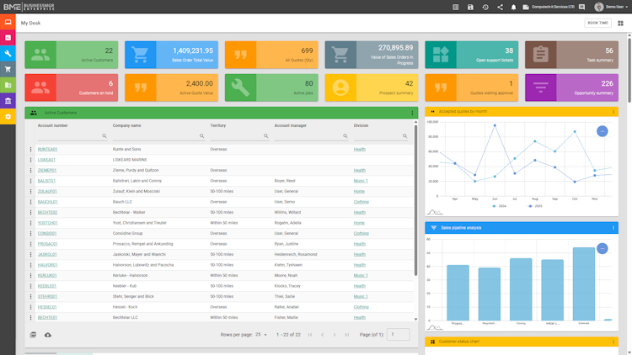This screenshot has height=355, width=632.
Task: Open the bank building sidebar icon
Action: 8,101
